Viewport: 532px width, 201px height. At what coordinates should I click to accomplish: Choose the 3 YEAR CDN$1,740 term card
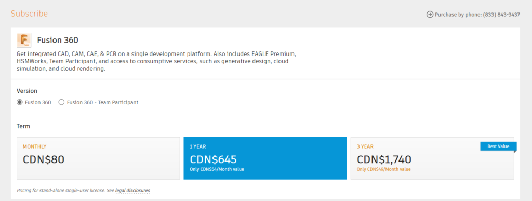[432, 158]
